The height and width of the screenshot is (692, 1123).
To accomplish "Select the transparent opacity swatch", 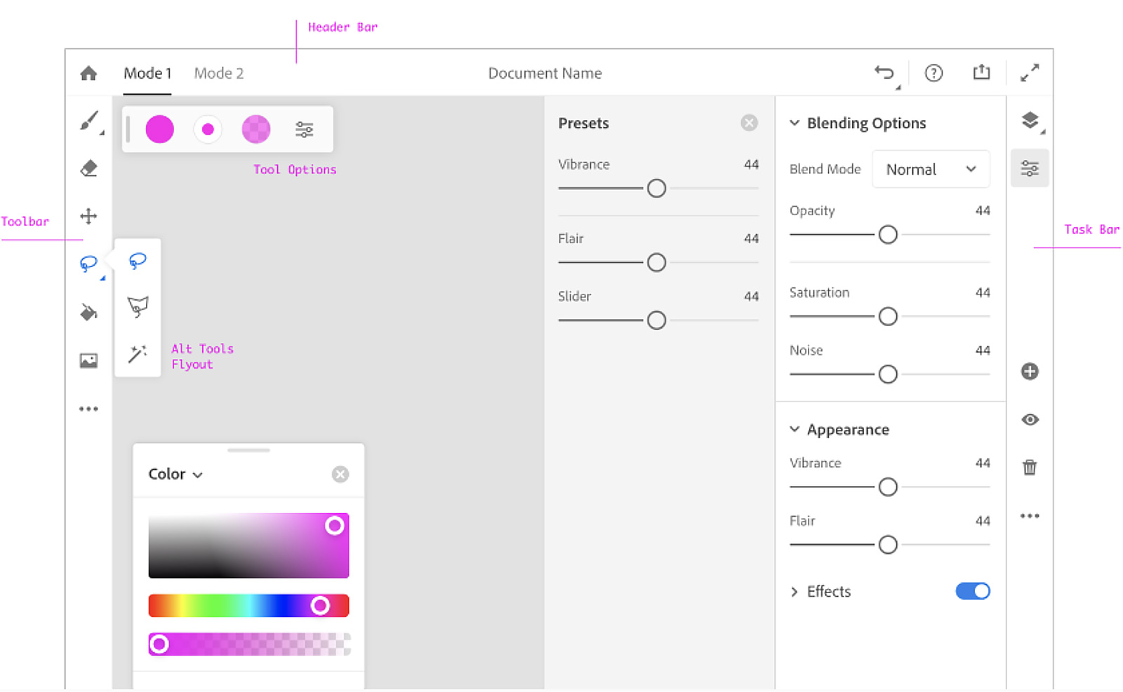I will tap(256, 130).
